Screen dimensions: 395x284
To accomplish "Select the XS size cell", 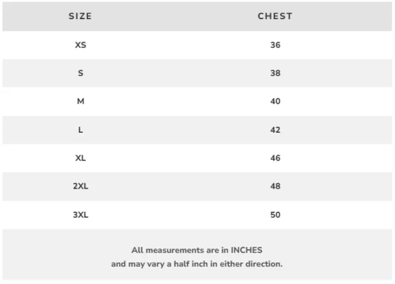I will [x=80, y=45].
